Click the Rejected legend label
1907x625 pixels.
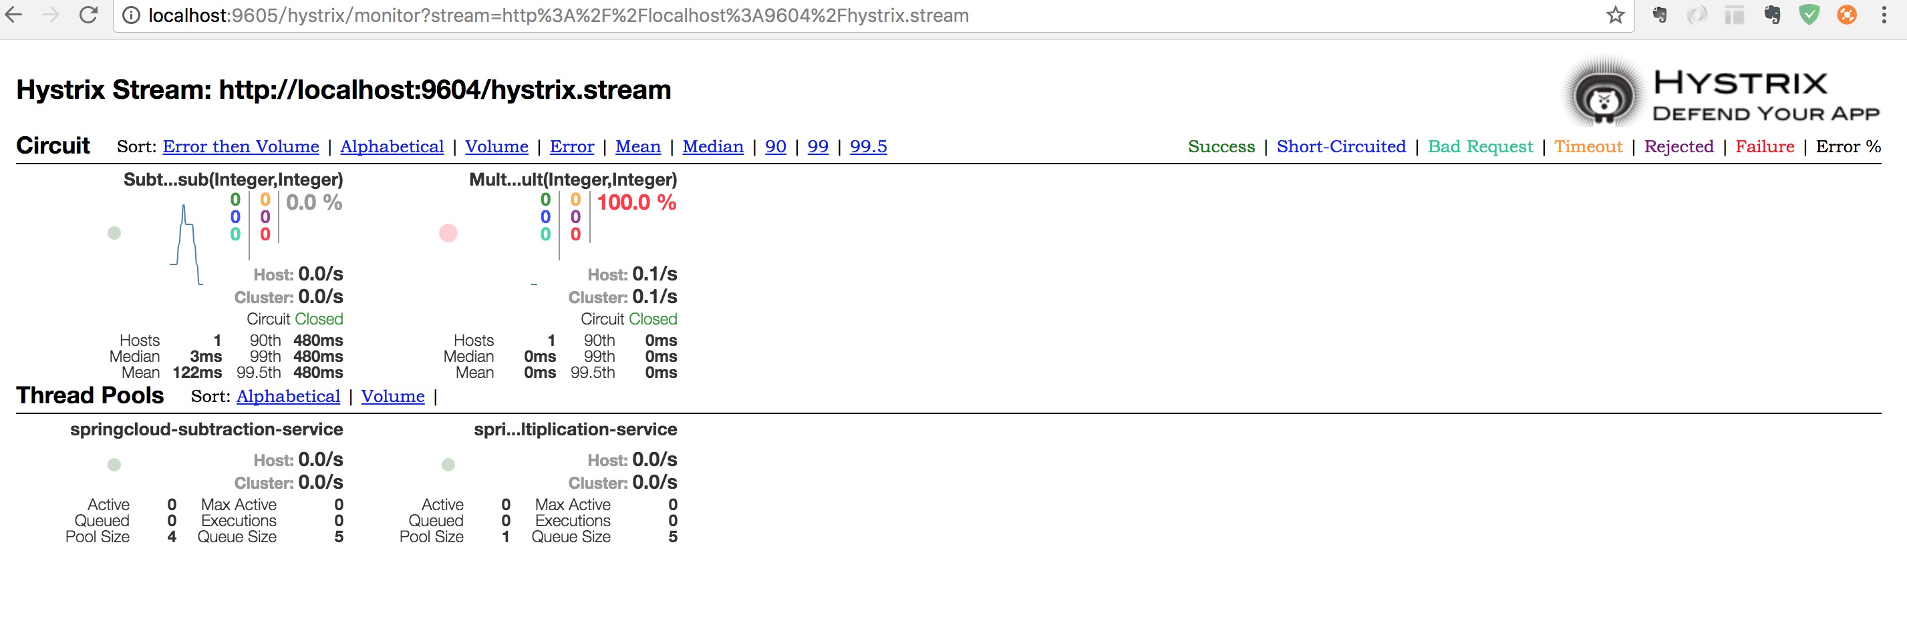(x=1679, y=146)
